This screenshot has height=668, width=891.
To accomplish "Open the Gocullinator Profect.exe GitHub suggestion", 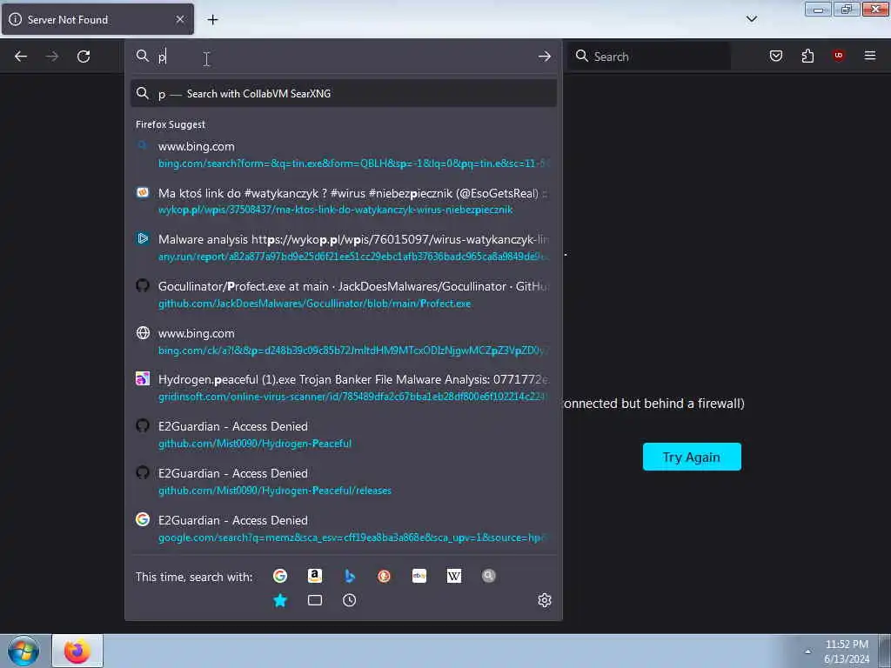I will (343, 295).
